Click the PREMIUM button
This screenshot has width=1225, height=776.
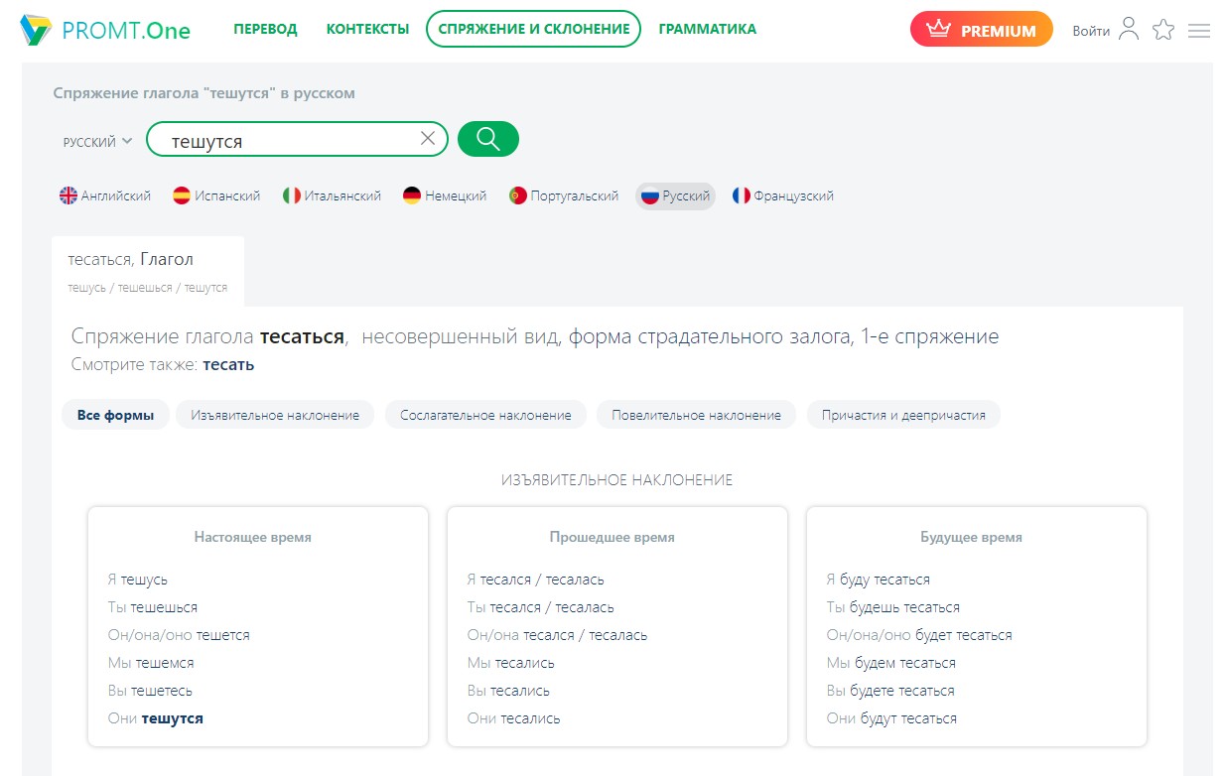[x=981, y=30]
